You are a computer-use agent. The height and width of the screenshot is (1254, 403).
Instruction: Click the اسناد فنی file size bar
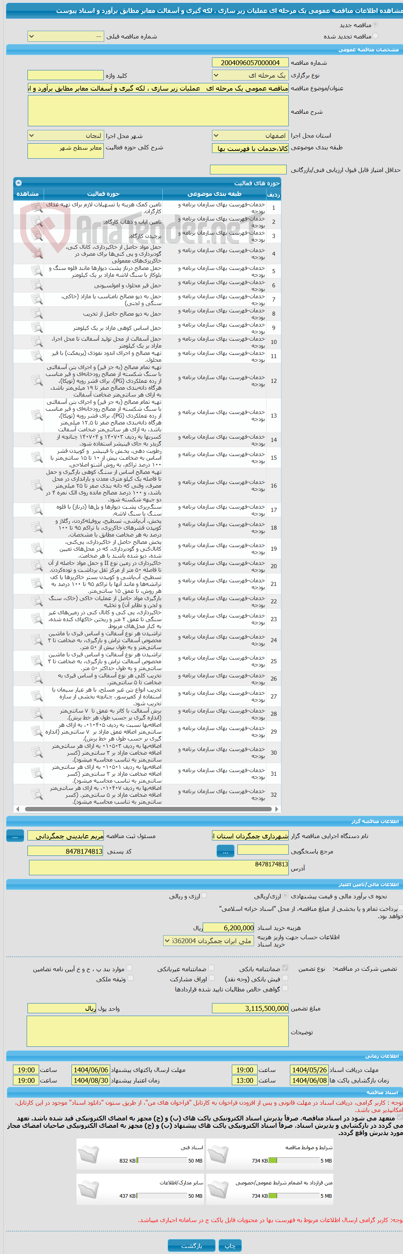pos(162,1161)
